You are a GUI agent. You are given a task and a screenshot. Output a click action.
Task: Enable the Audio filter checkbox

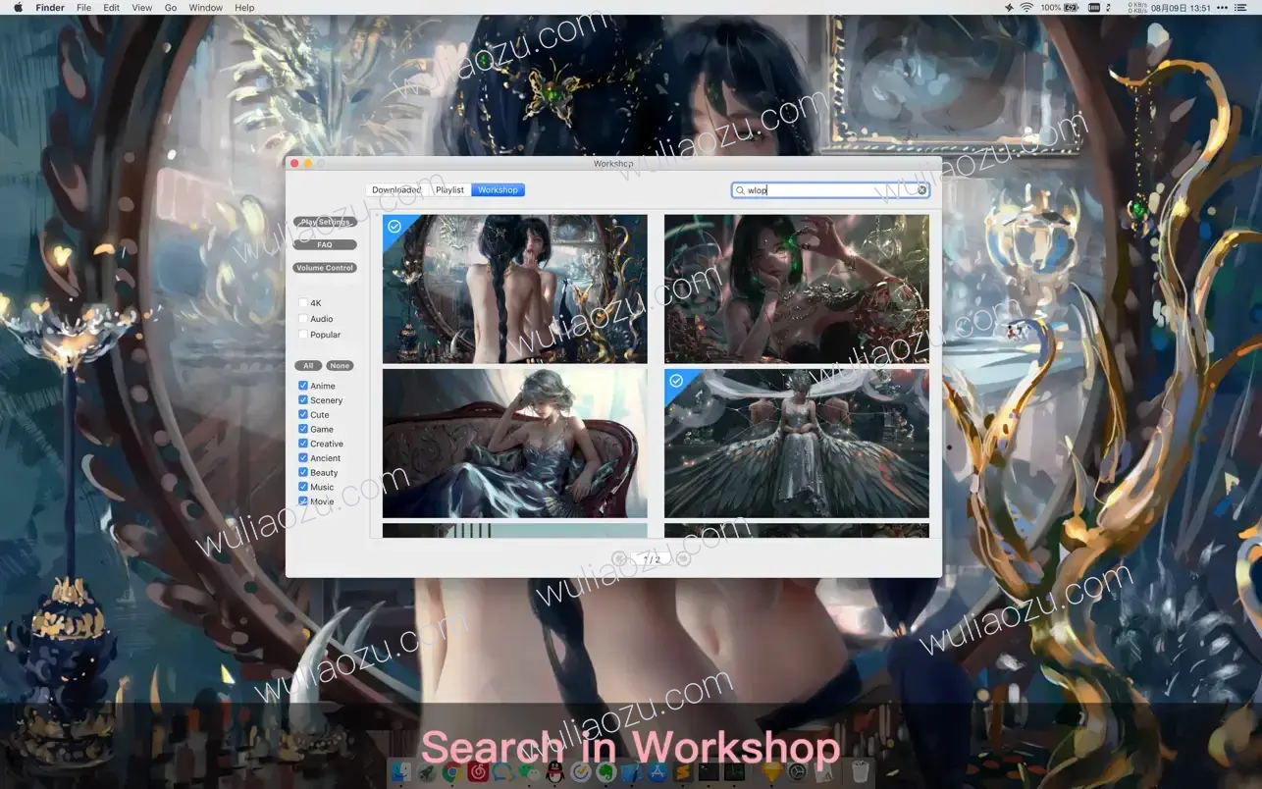[x=303, y=319]
